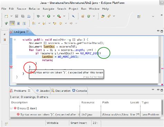Viewport: 164px width, 127px height.
Task: Click the Search flashlight toolbar icon
Action: (109, 16)
